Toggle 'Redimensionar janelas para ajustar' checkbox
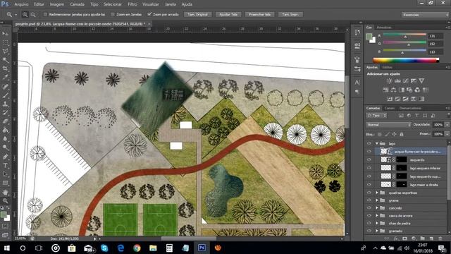Screen dimensions: 451x254 coord(45,14)
